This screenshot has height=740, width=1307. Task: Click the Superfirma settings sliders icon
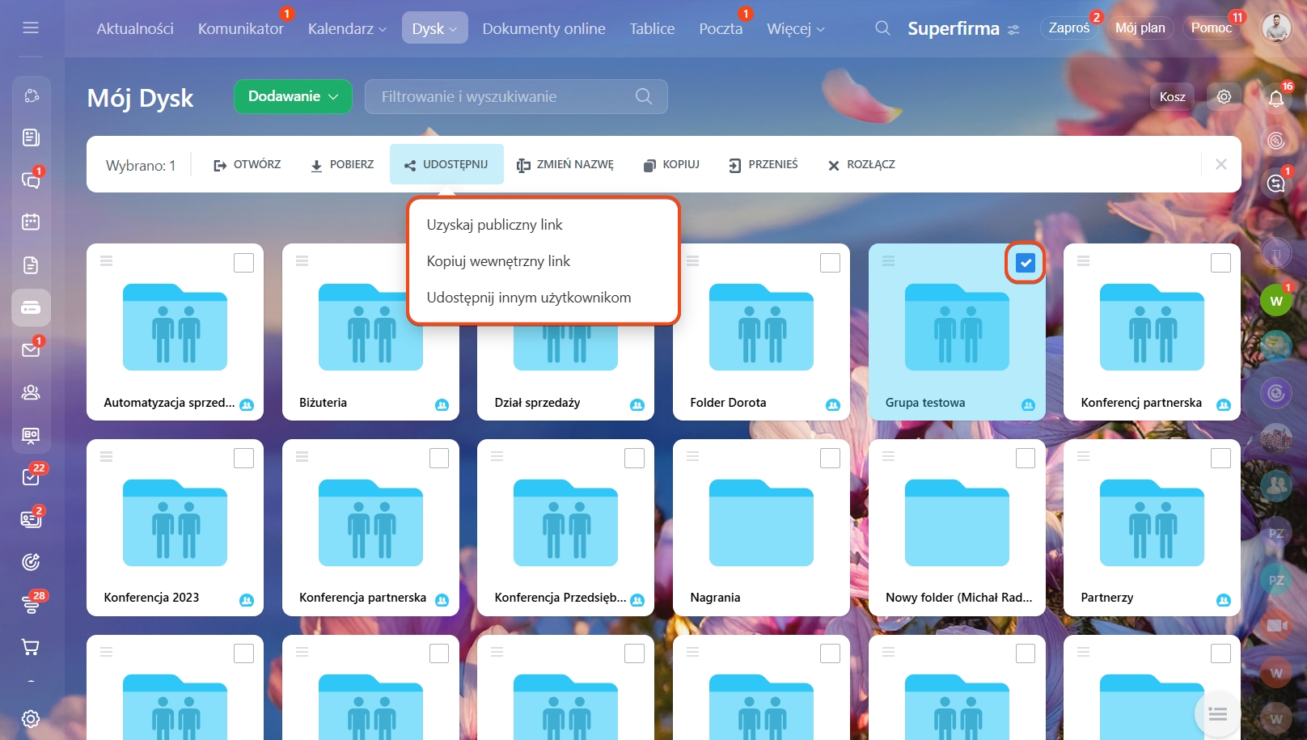click(1013, 29)
